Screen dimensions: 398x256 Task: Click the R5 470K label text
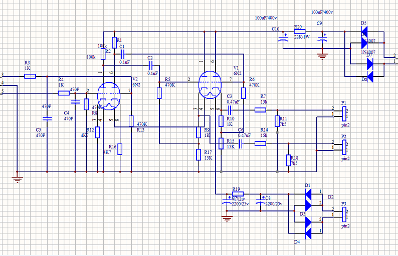170,82
